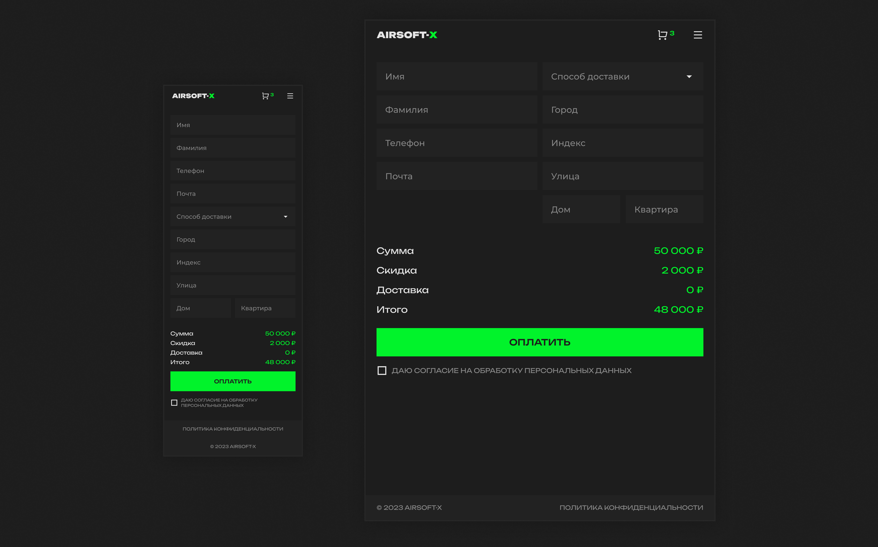This screenshot has width=878, height=547.
Task: Open hamburger menu in mobile layout
Action: tap(290, 96)
